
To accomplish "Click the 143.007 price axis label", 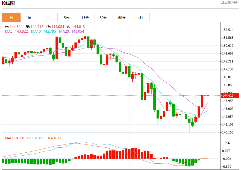I will (228, 109).
